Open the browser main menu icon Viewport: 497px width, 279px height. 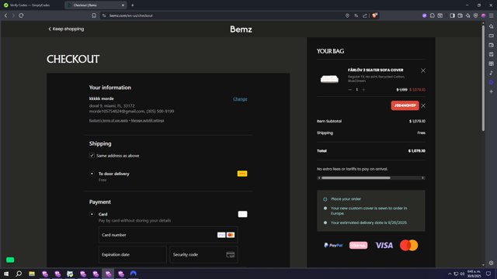coord(492,15)
